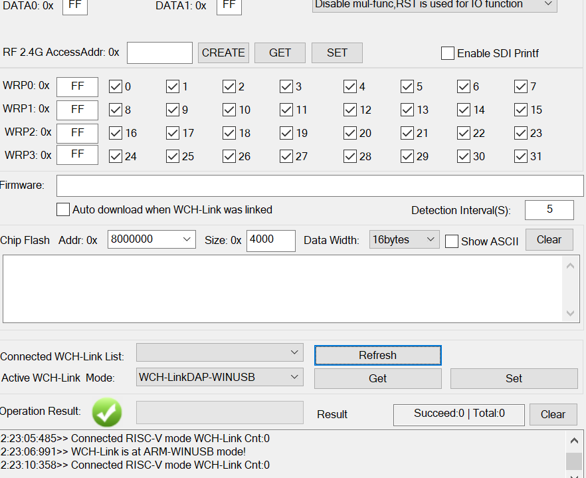Click the WRP2 hex value field
Viewport: 586px width, 478px height.
(x=77, y=133)
